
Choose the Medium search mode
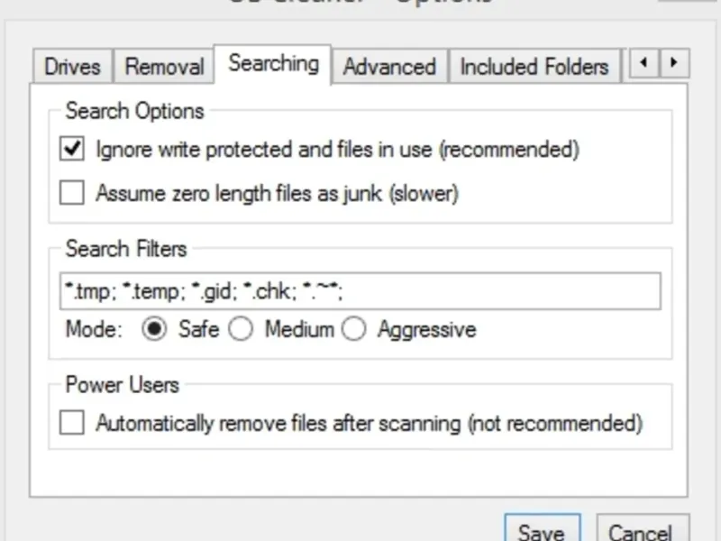241,330
